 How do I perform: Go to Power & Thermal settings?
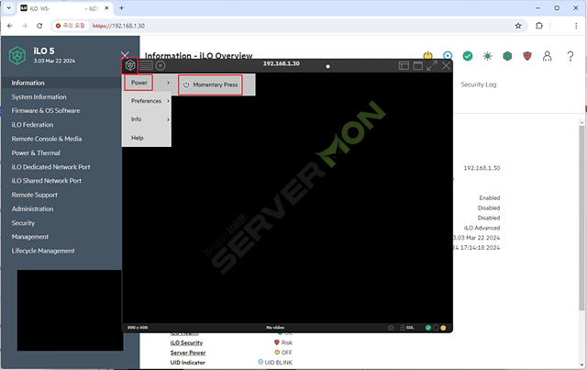[36, 152]
